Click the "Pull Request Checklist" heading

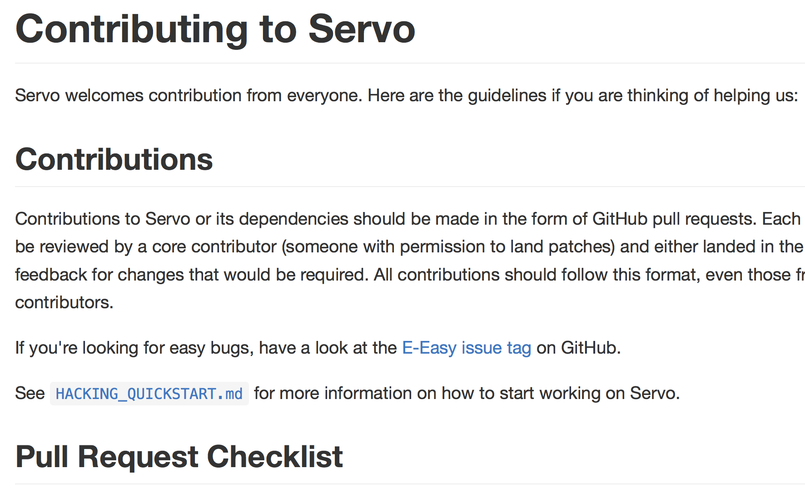coord(179,457)
